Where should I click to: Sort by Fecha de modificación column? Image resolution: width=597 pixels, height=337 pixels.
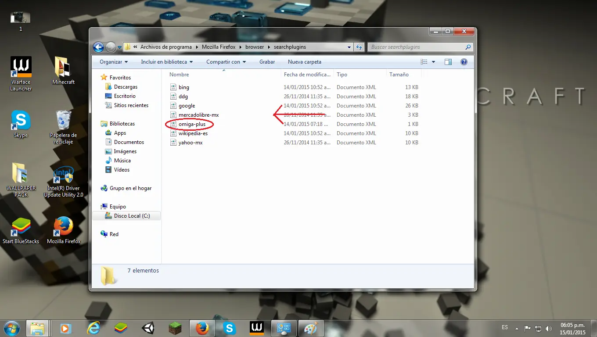tap(307, 75)
